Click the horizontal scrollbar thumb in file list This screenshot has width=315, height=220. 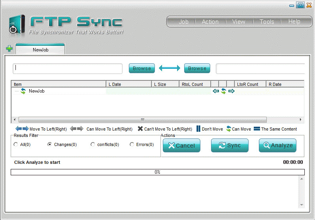(143, 119)
